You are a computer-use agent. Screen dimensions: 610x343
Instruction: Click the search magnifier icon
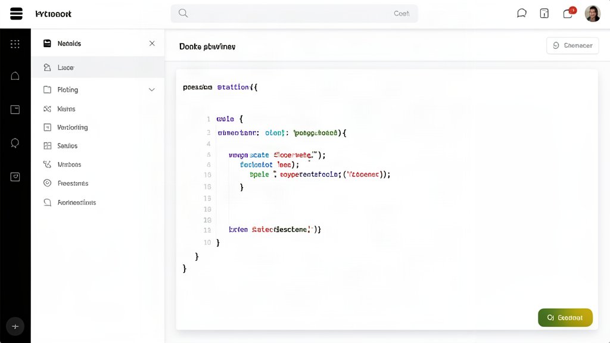tap(183, 13)
